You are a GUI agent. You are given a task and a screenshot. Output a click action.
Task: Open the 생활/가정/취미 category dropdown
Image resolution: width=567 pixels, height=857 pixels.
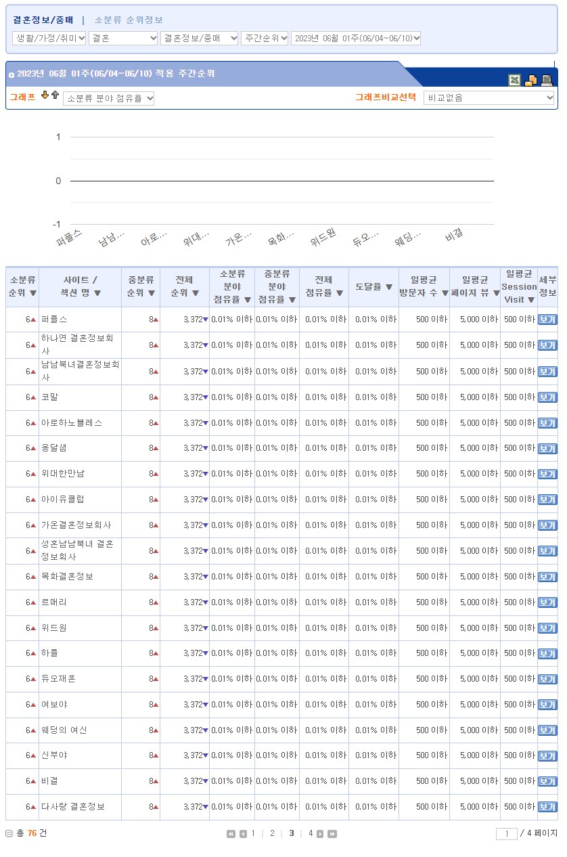[x=49, y=38]
